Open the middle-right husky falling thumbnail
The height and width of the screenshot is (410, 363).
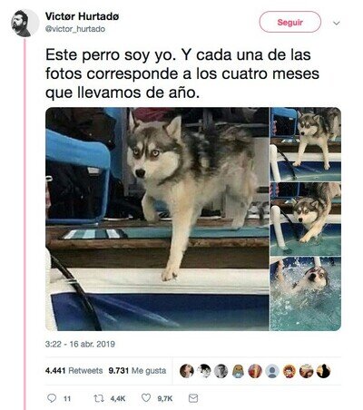306,219
